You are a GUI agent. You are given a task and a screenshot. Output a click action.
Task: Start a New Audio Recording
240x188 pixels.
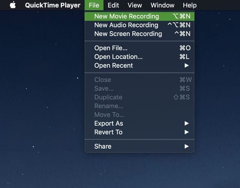point(139,25)
